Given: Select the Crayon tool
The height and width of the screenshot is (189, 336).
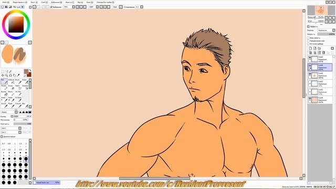Looking at the screenshot, I should (x=18, y=105).
